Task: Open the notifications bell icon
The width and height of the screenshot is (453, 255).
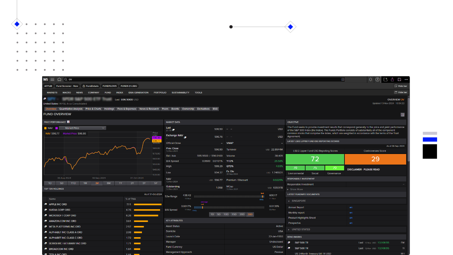Action: (371, 79)
